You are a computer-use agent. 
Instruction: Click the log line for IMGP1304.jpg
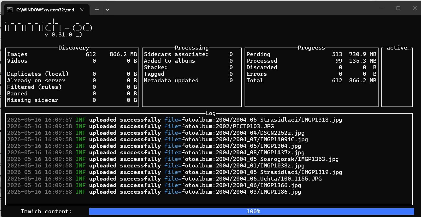click(154, 146)
